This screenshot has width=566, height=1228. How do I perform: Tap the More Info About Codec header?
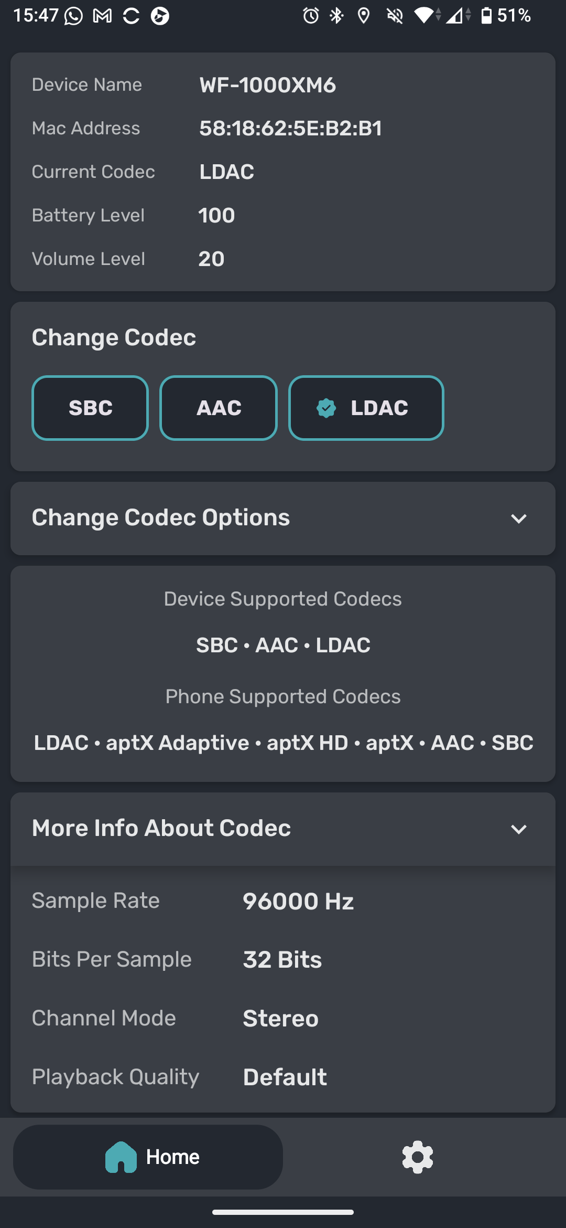[161, 828]
